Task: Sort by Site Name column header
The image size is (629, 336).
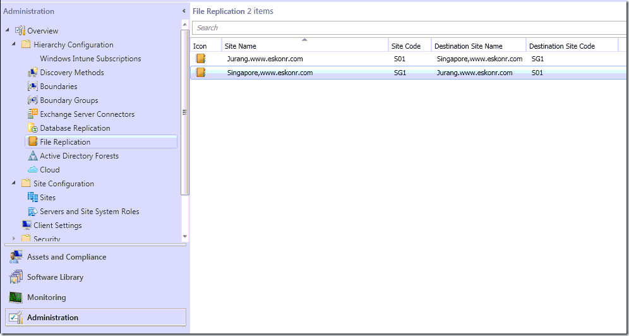Action: 305,45
